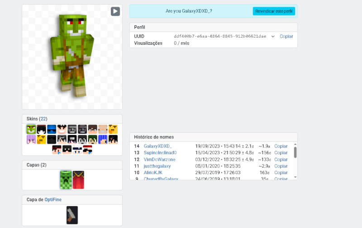Select the green orc skin thumbnail

(x=31, y=129)
